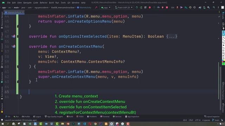The height and width of the screenshot is (126, 225).
Task: Open the Edit menu
Action: 14,2
